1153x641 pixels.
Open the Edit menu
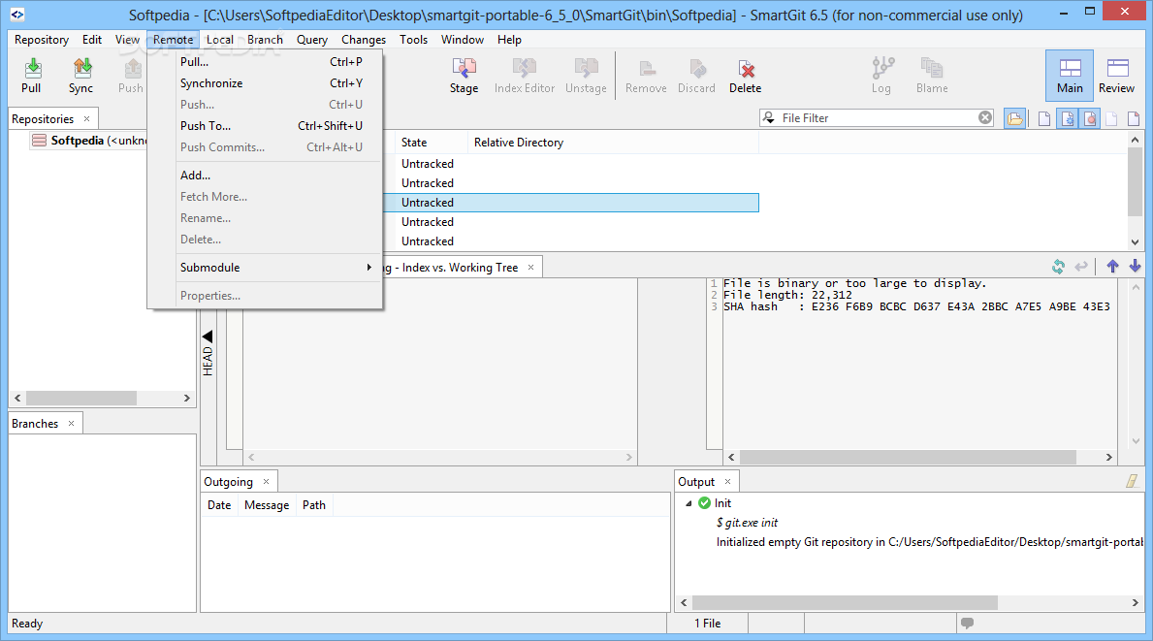coord(92,40)
